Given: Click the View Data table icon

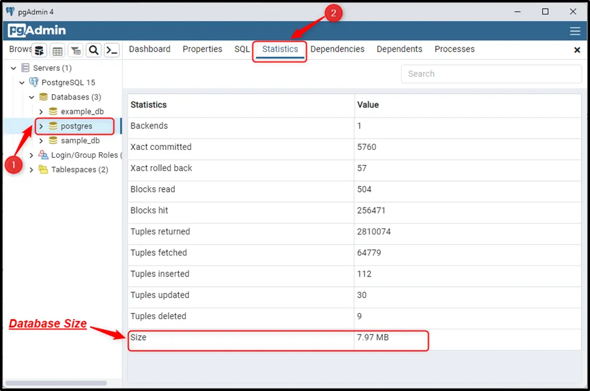Looking at the screenshot, I should point(57,50).
